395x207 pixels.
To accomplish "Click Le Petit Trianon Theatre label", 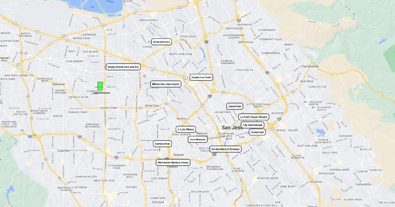I will pos(254,117).
